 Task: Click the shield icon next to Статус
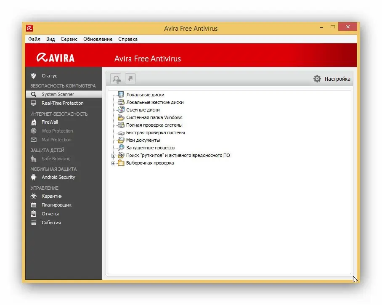[34, 76]
